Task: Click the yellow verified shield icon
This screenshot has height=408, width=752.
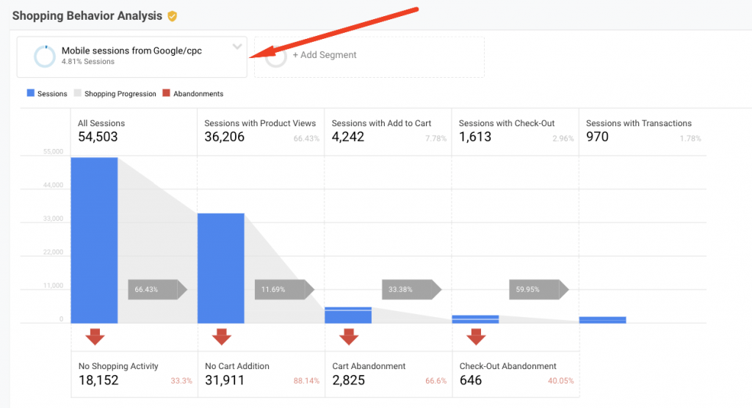Action: tap(172, 16)
